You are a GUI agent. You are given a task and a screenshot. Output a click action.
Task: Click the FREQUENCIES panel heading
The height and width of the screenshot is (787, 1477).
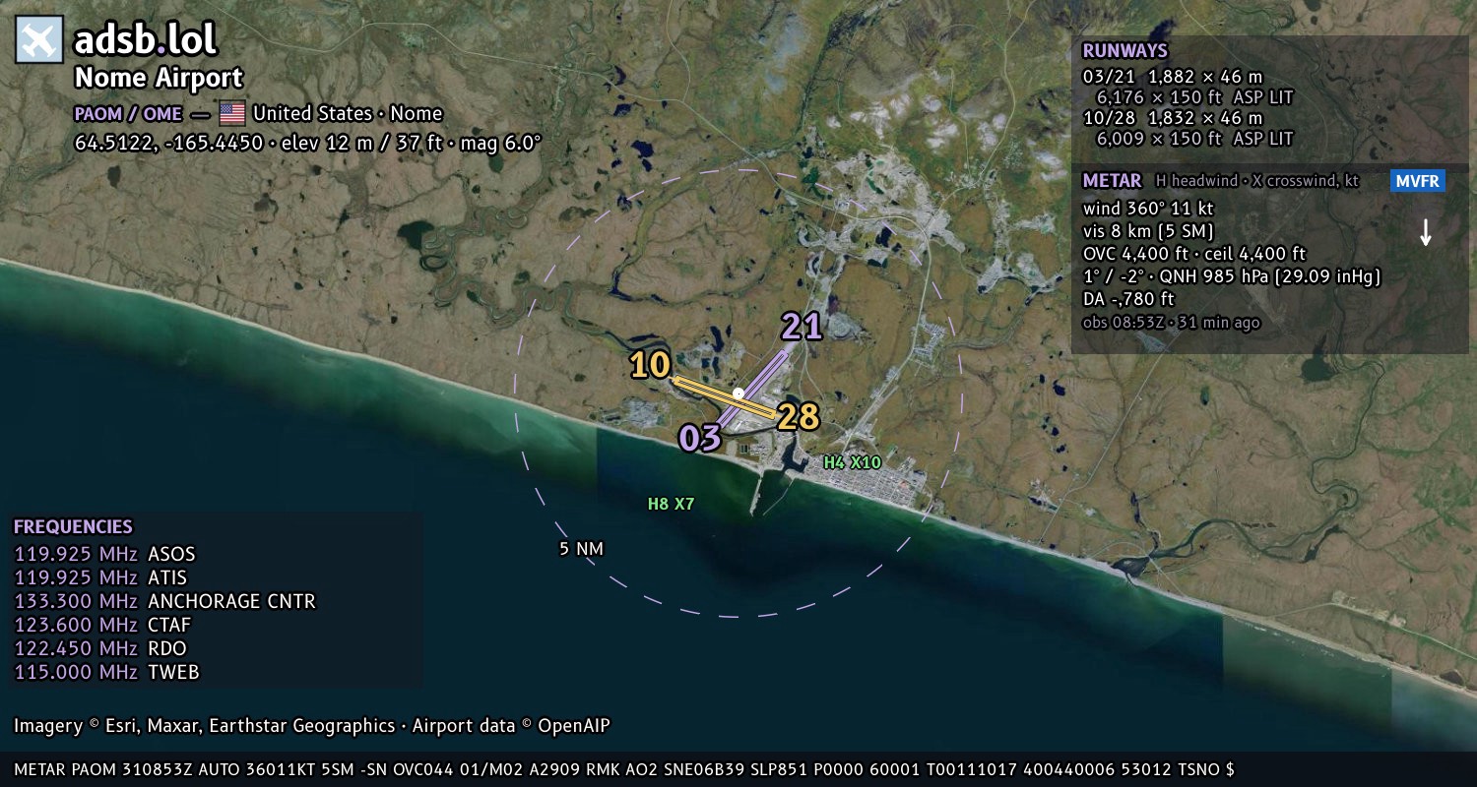tap(73, 526)
